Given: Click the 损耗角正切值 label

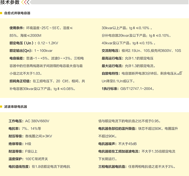Looking at the screenshot, I should 20,81.
